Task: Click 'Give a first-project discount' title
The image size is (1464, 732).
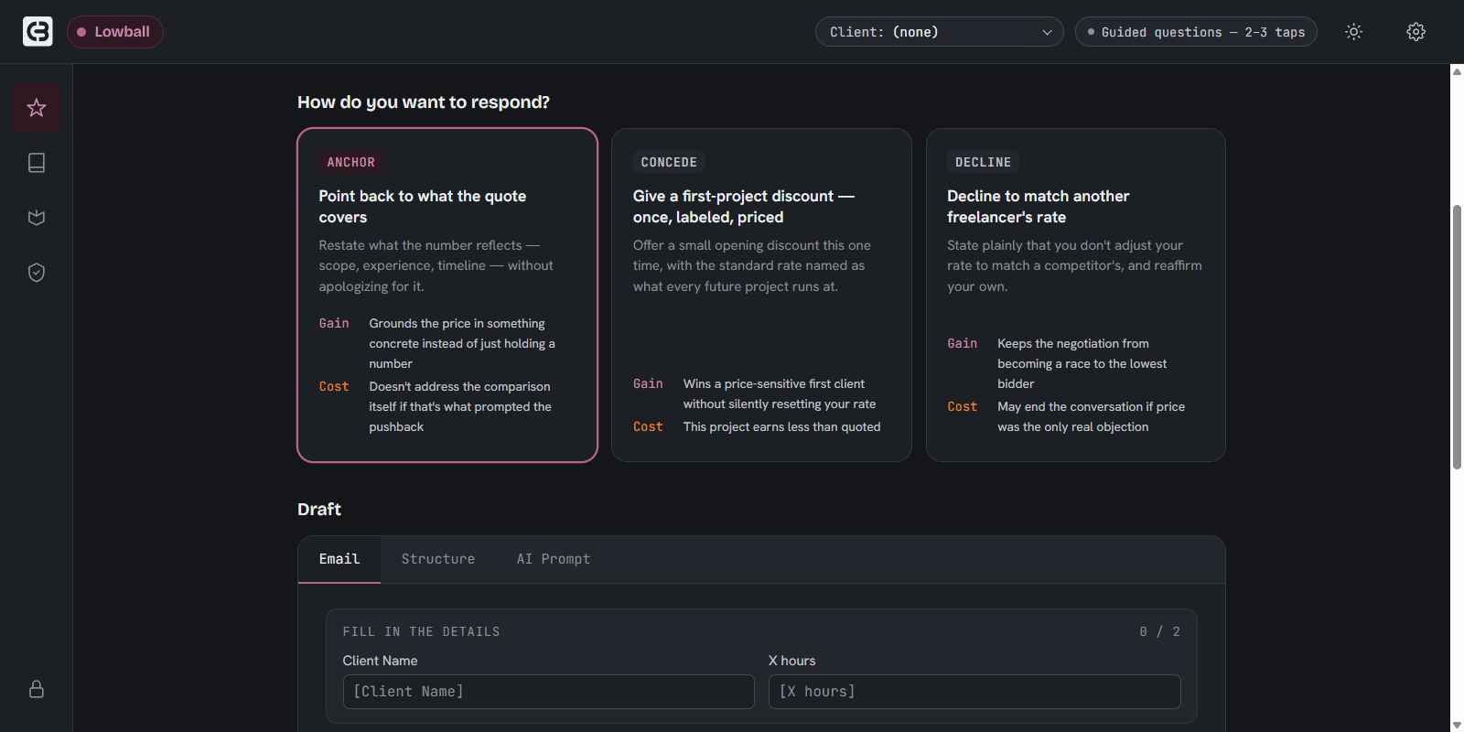Action: (744, 207)
